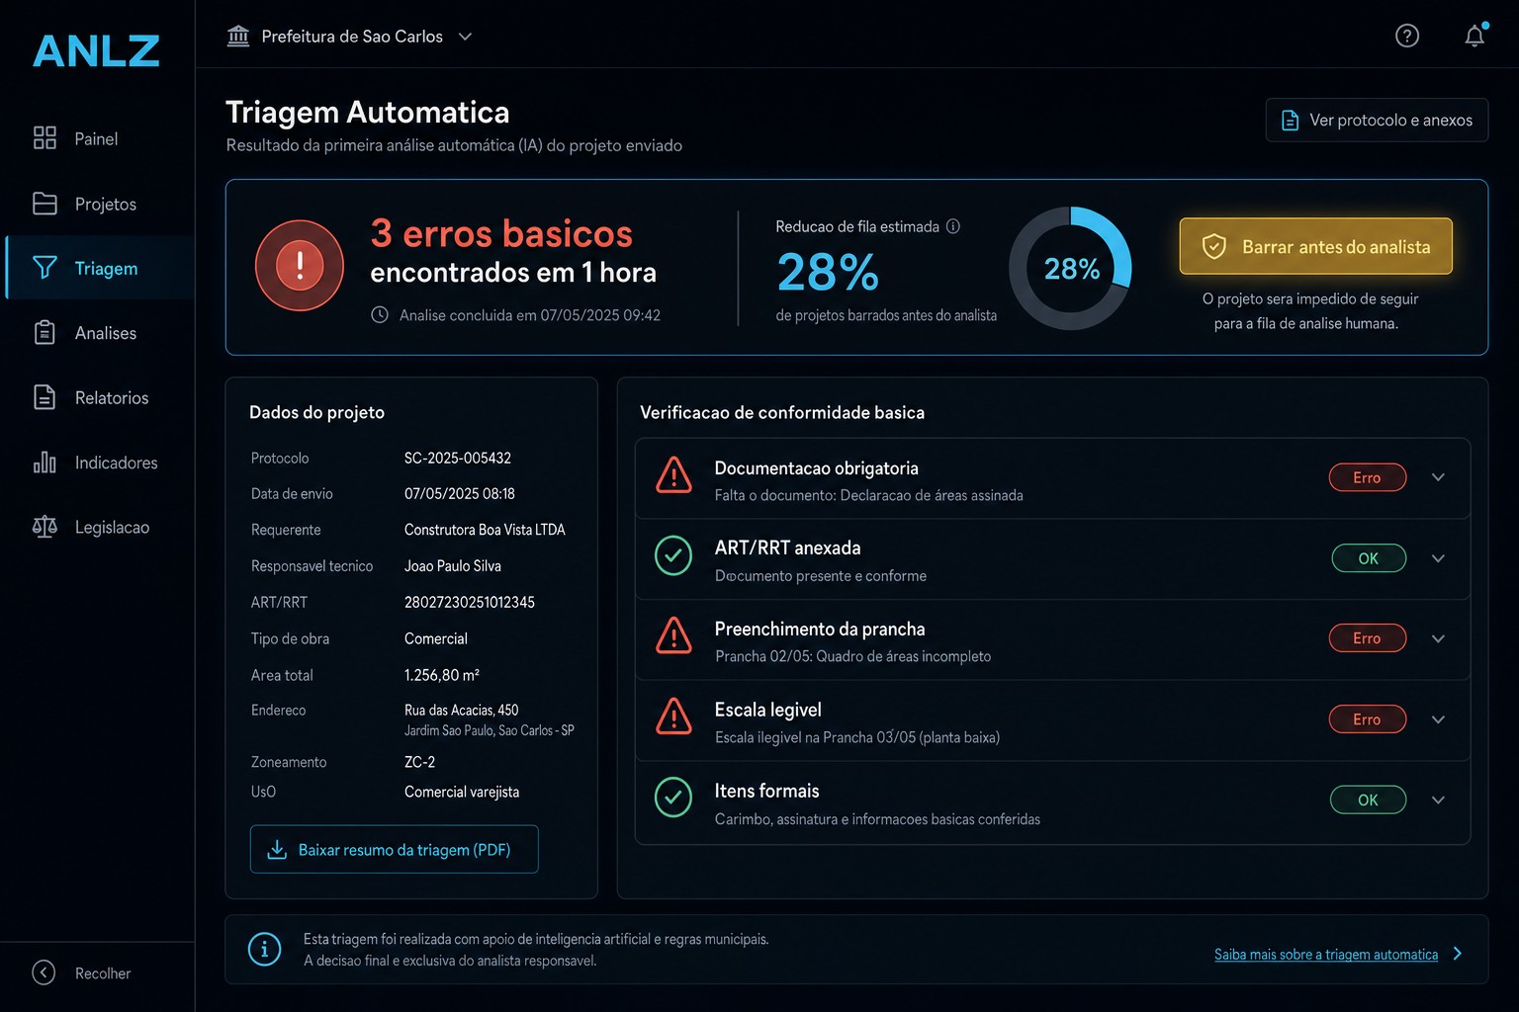Click the clock icon by Analise concluida
The height and width of the screenshot is (1012, 1519).
pos(380,315)
